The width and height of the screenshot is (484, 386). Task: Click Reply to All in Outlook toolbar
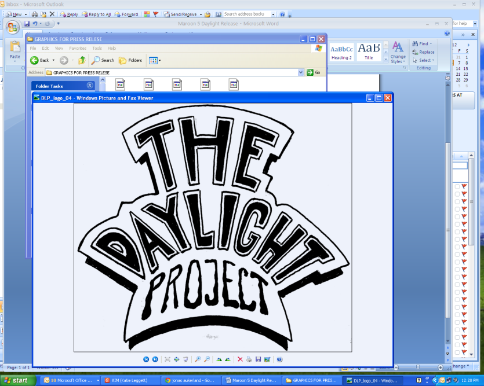(x=96, y=14)
